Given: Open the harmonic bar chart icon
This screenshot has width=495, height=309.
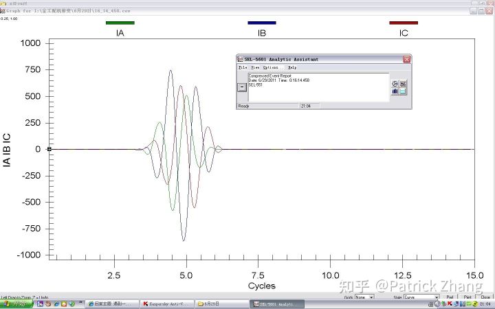Looking at the screenshot, I should (x=395, y=91).
